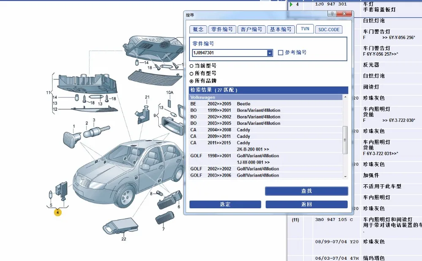Click part 10A in the diagram
Screen dimensions: 422x261
170,103
